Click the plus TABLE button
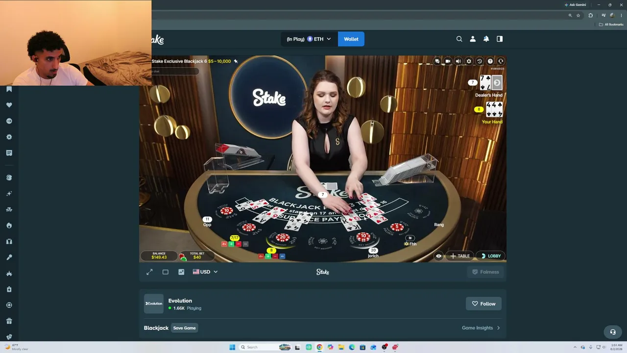 (x=460, y=256)
